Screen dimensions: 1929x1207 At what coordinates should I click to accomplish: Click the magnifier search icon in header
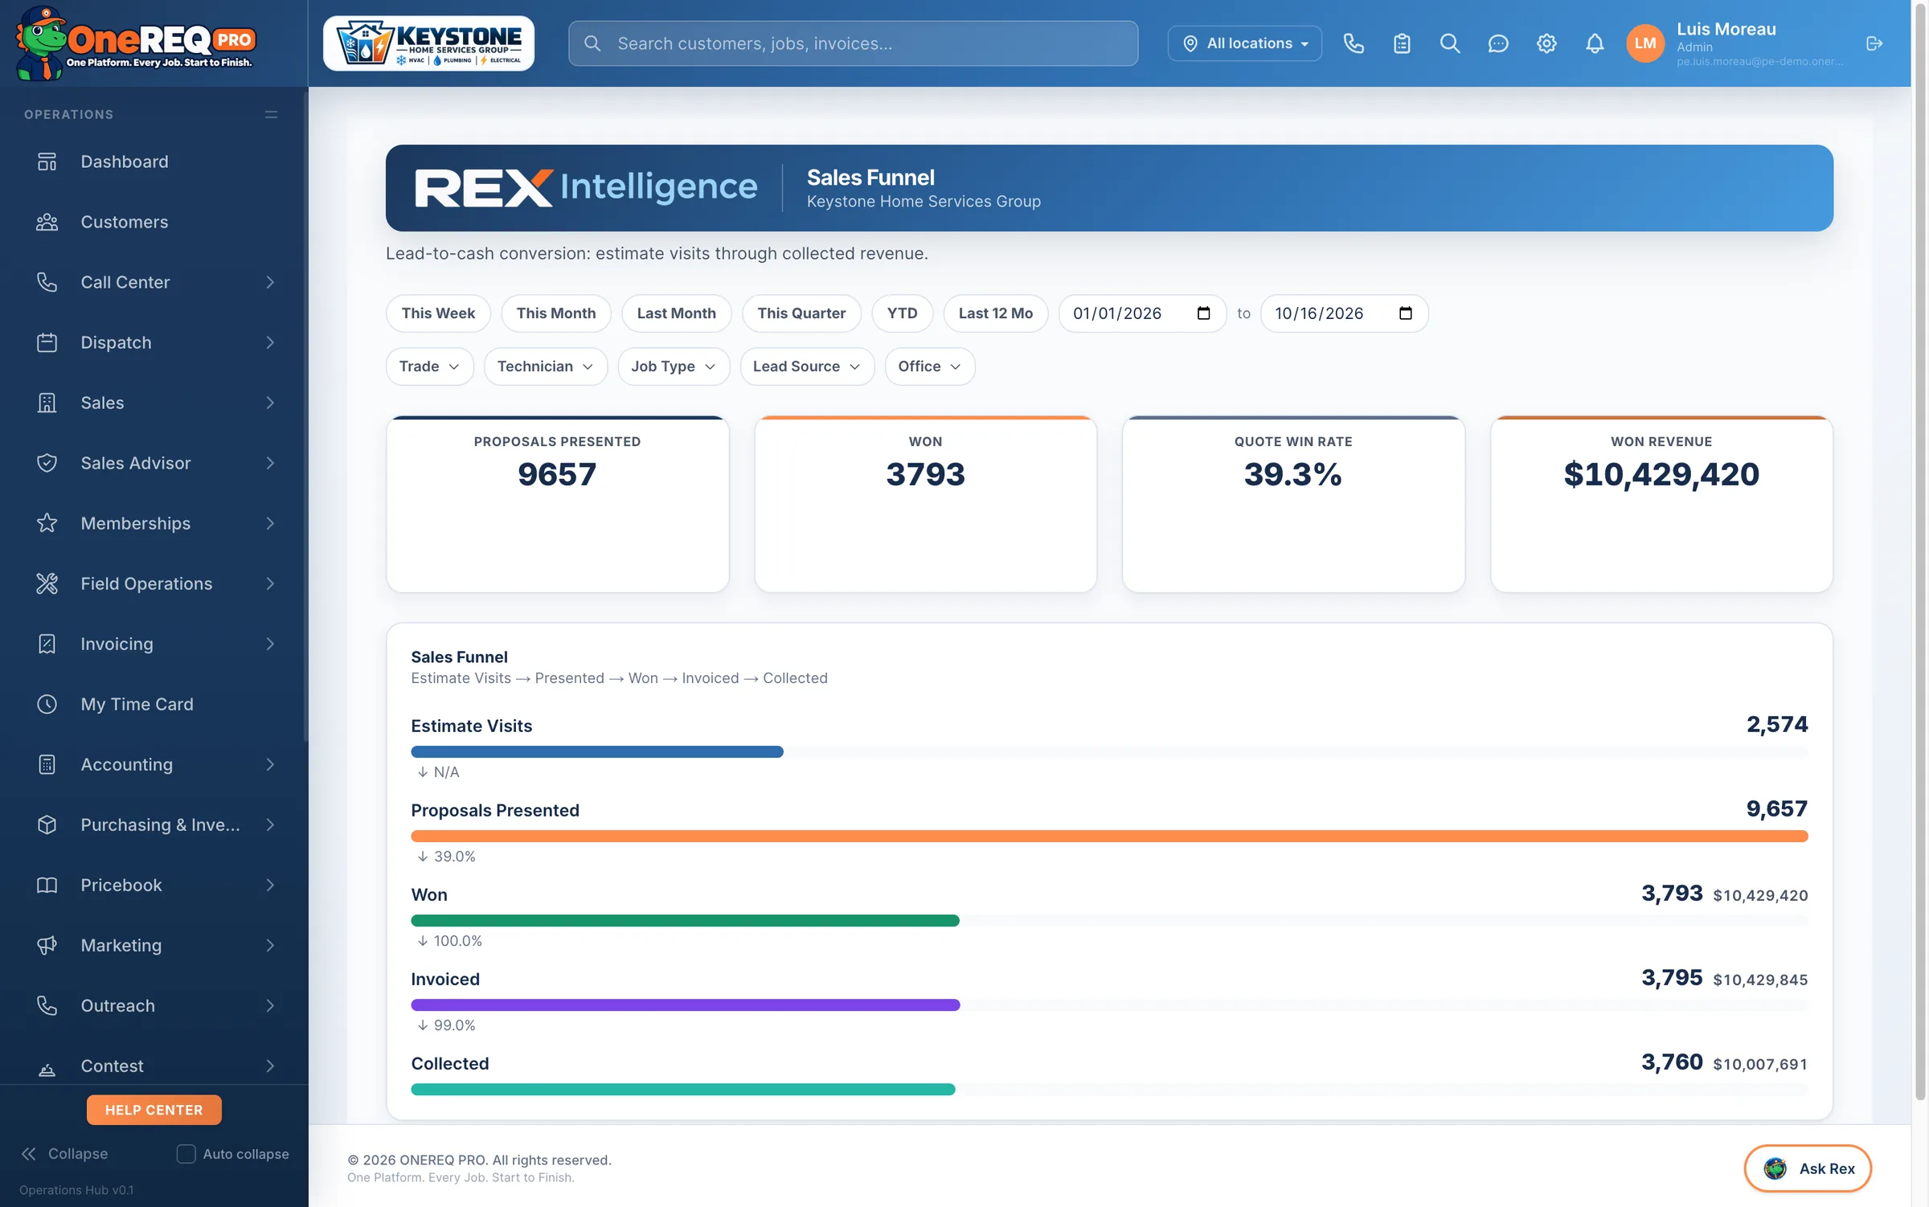[x=1450, y=43]
